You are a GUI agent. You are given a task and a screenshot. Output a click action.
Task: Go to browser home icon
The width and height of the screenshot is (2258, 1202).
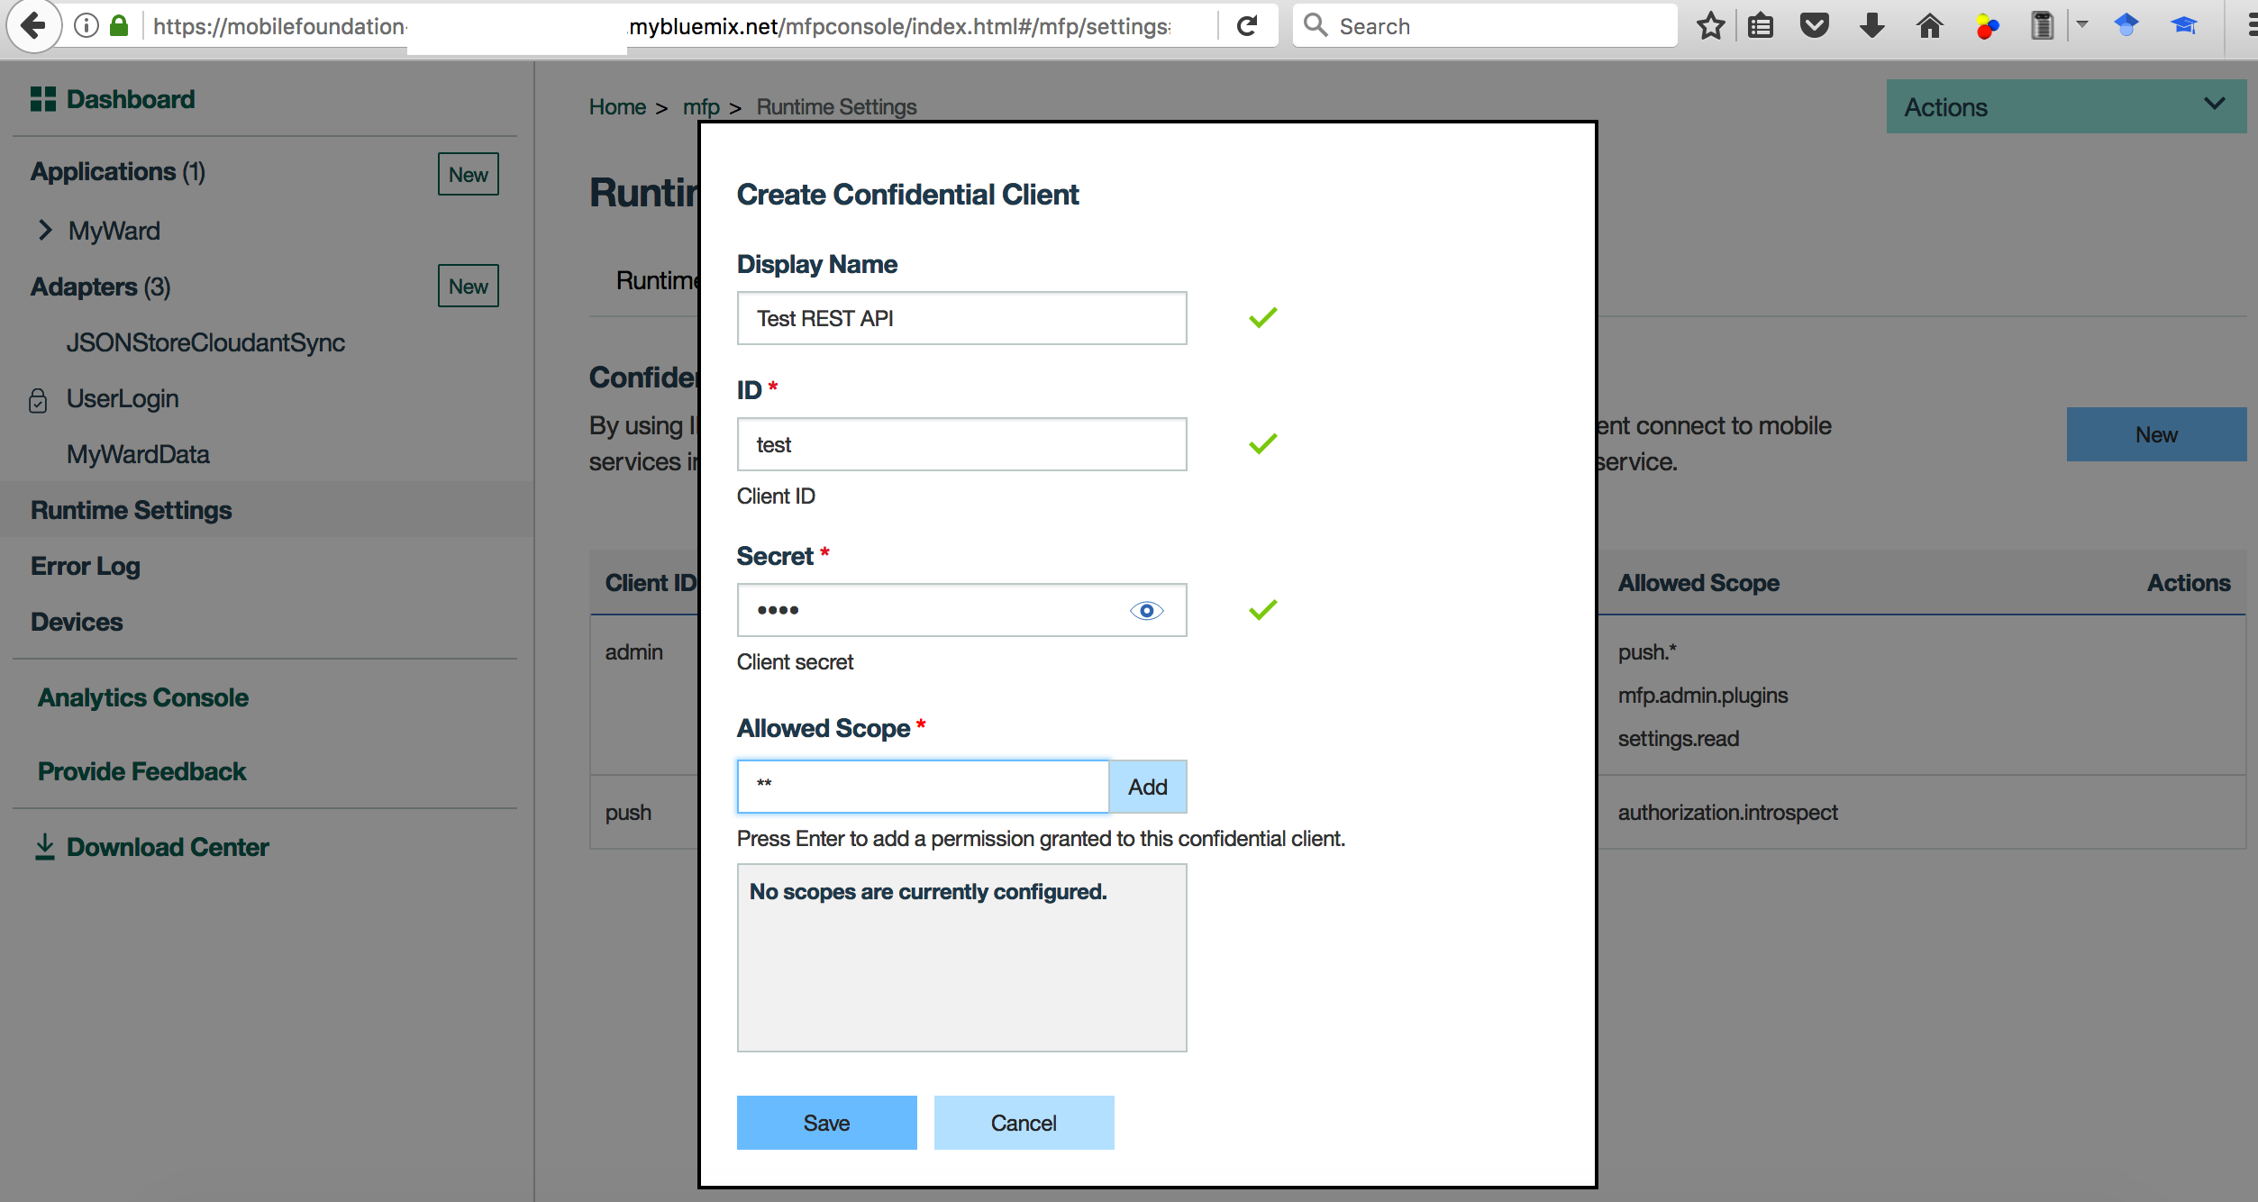[x=1929, y=26]
